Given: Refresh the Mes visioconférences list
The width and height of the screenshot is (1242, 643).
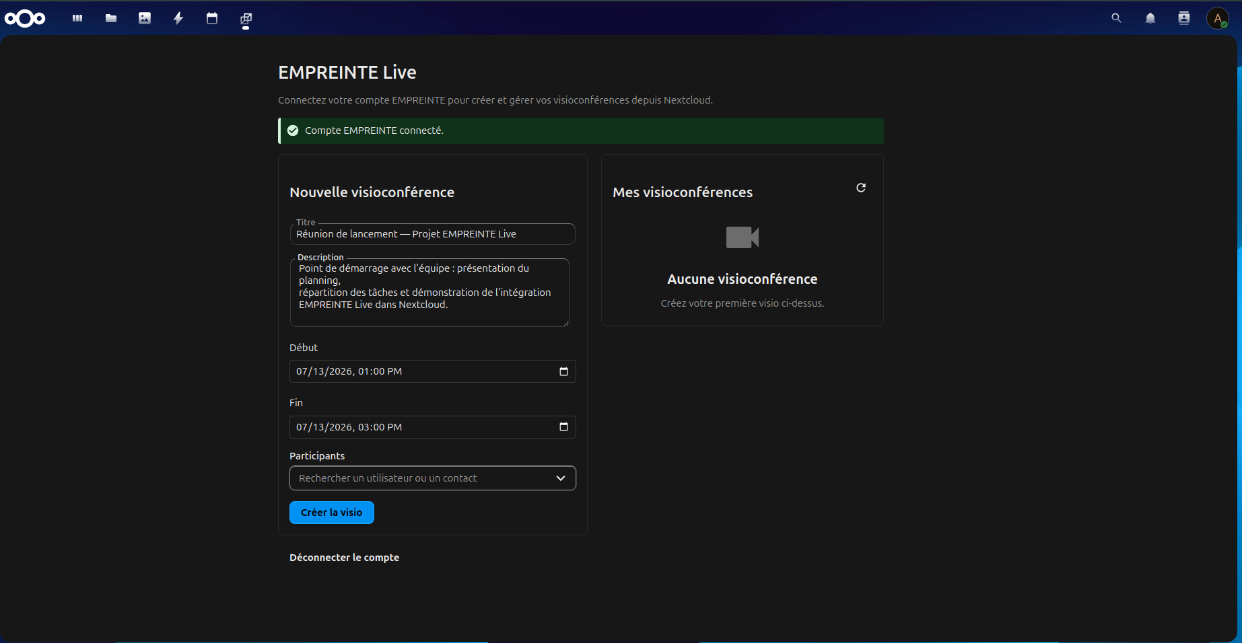Looking at the screenshot, I should pyautogui.click(x=861, y=188).
